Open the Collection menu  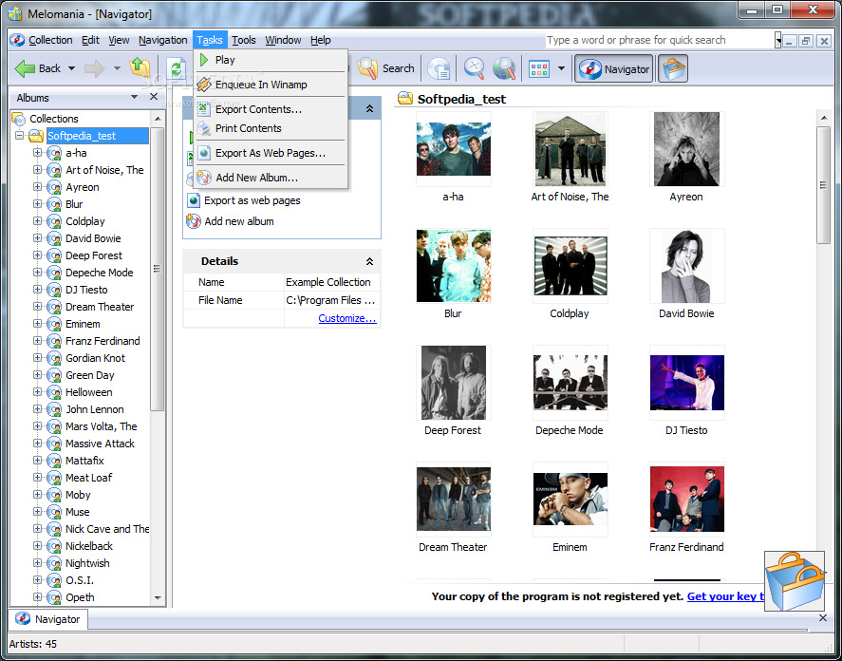tap(50, 40)
